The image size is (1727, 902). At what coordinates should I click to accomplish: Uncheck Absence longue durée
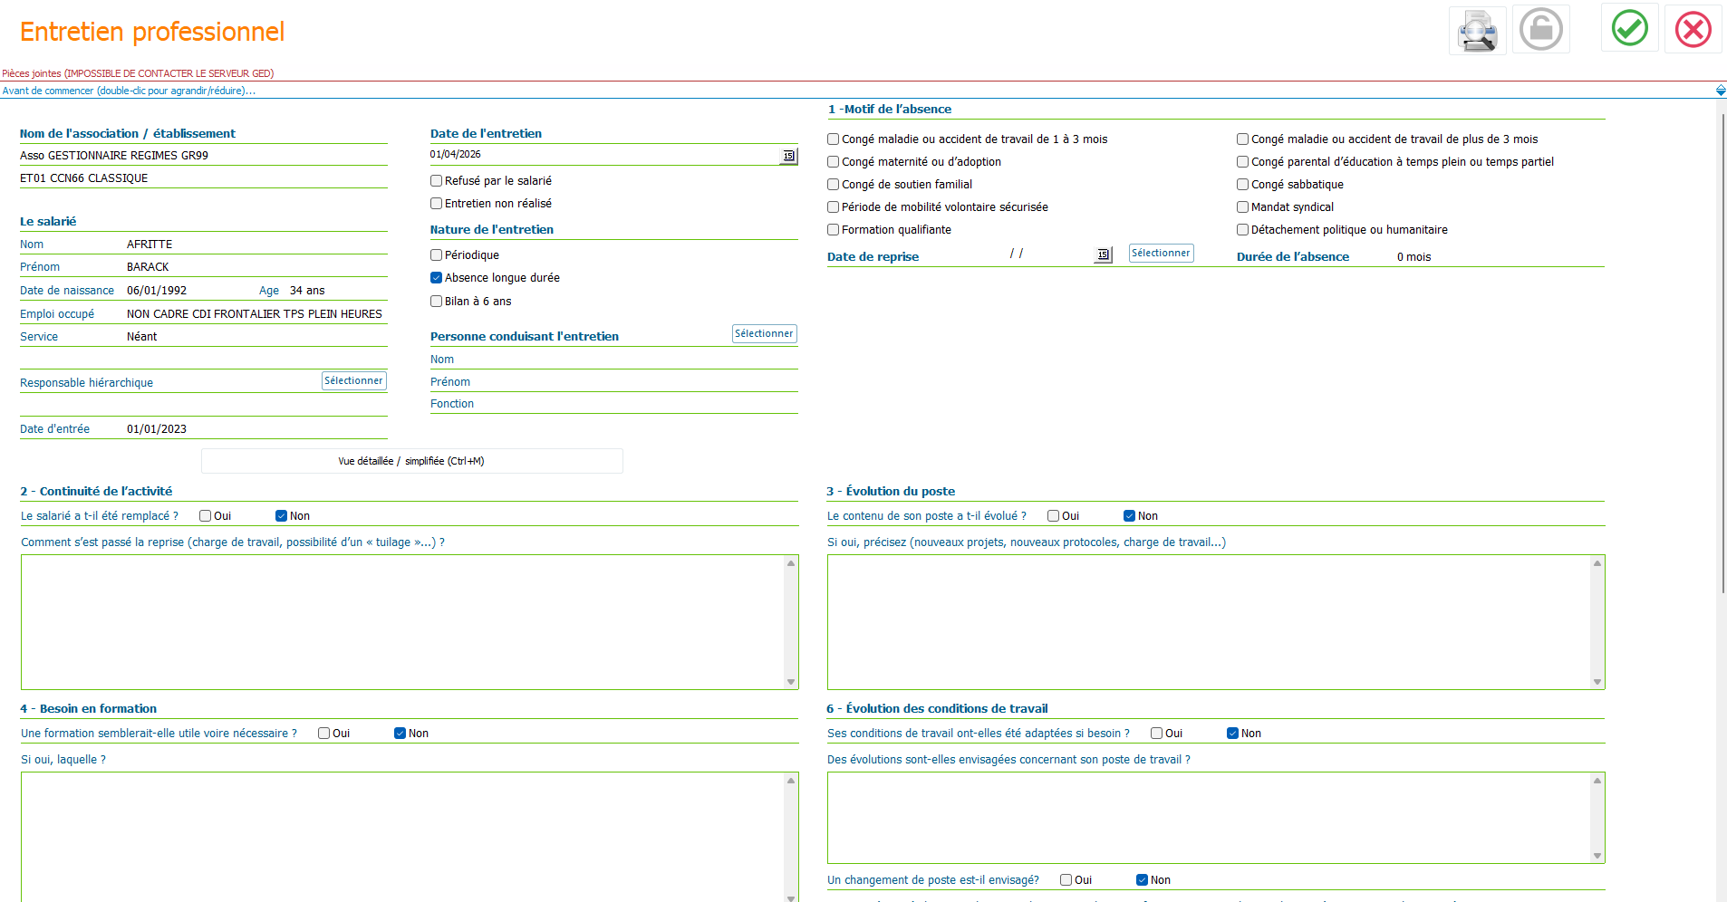(436, 278)
